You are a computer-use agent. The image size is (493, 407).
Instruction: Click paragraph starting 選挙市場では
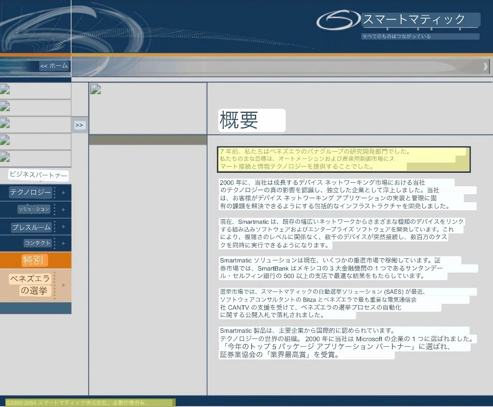pos(348,303)
